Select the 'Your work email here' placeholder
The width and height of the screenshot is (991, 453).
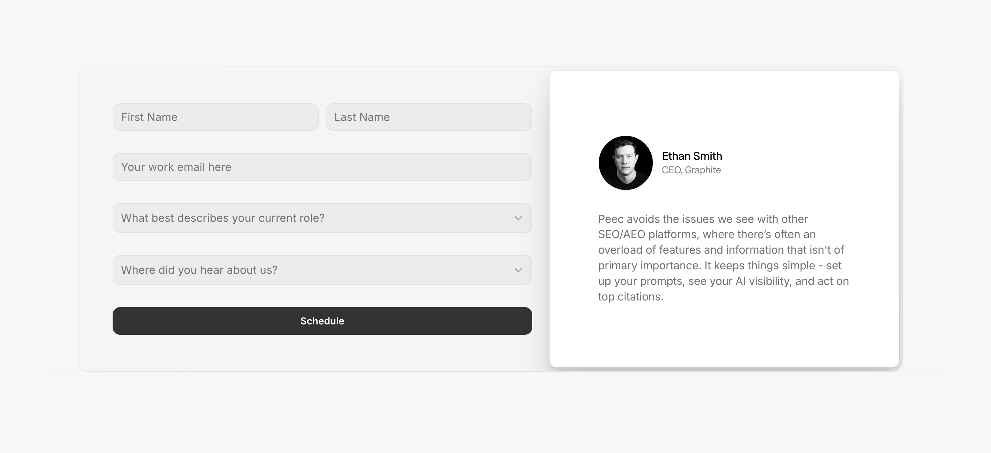(x=176, y=167)
